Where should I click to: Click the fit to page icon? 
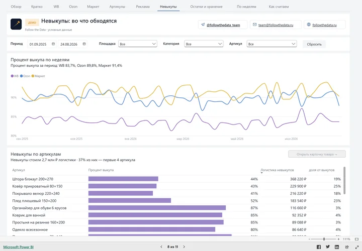point(356,239)
